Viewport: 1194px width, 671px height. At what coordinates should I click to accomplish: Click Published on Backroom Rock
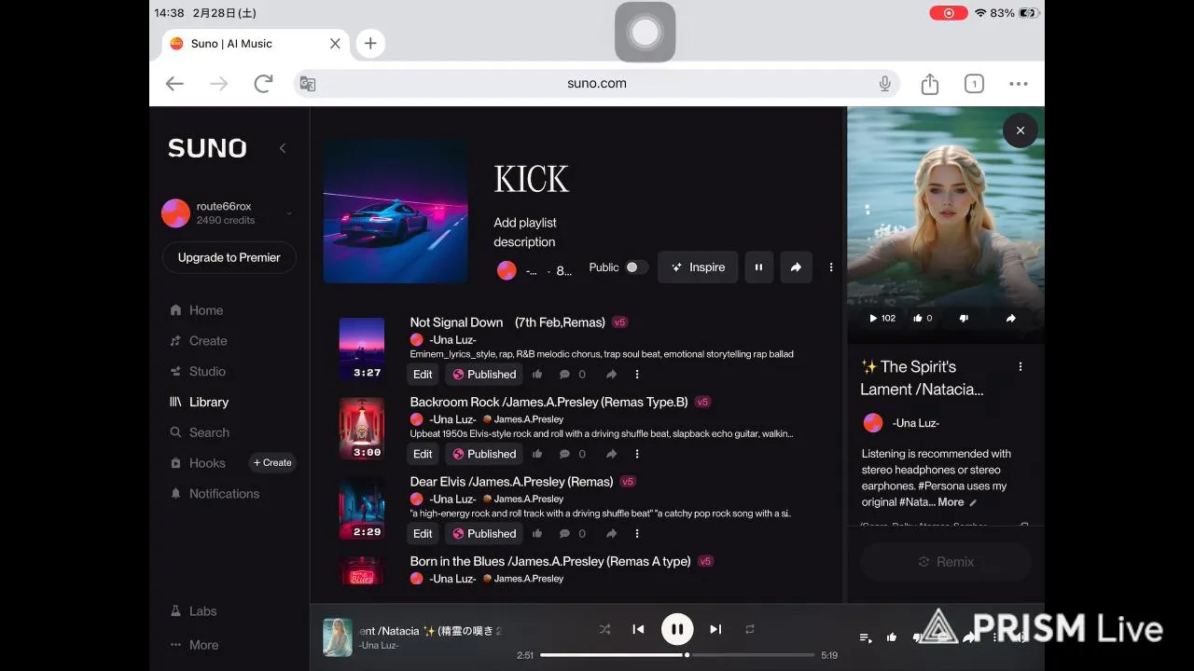tap(483, 454)
